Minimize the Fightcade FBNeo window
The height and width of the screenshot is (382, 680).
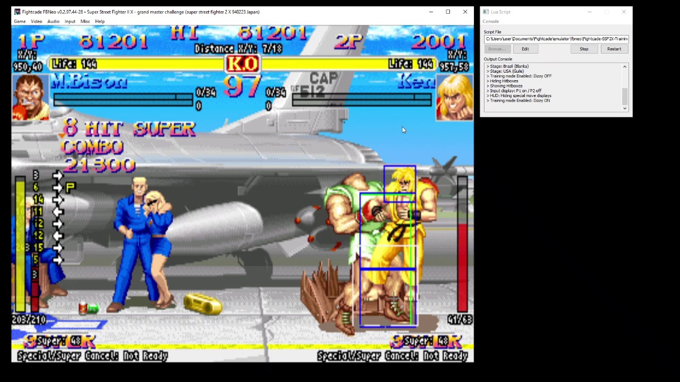point(431,12)
